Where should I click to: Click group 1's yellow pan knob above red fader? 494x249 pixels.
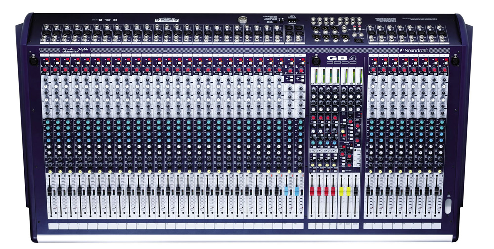312,165
